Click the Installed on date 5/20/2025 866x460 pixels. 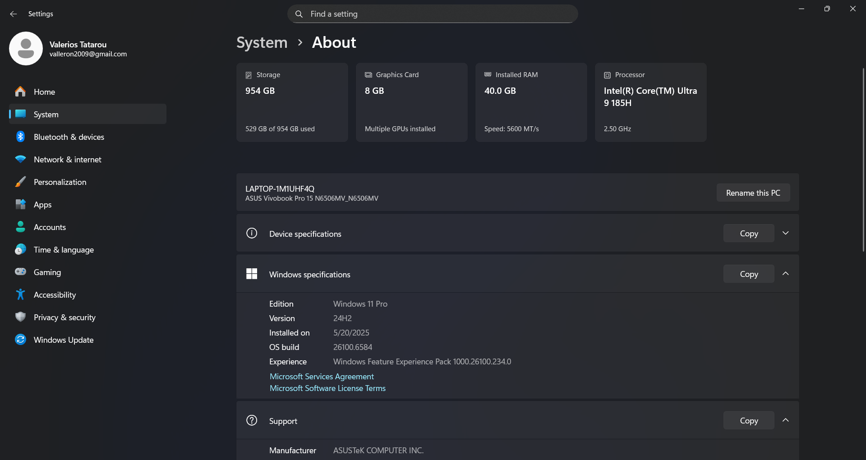351,333
